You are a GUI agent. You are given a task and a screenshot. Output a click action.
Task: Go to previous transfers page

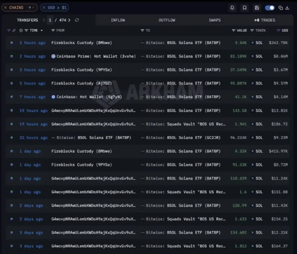44,20
